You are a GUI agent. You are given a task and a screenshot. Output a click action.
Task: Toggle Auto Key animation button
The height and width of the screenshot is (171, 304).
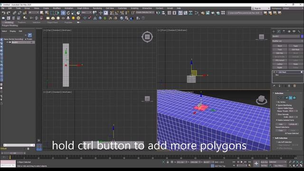[x=264, y=162]
